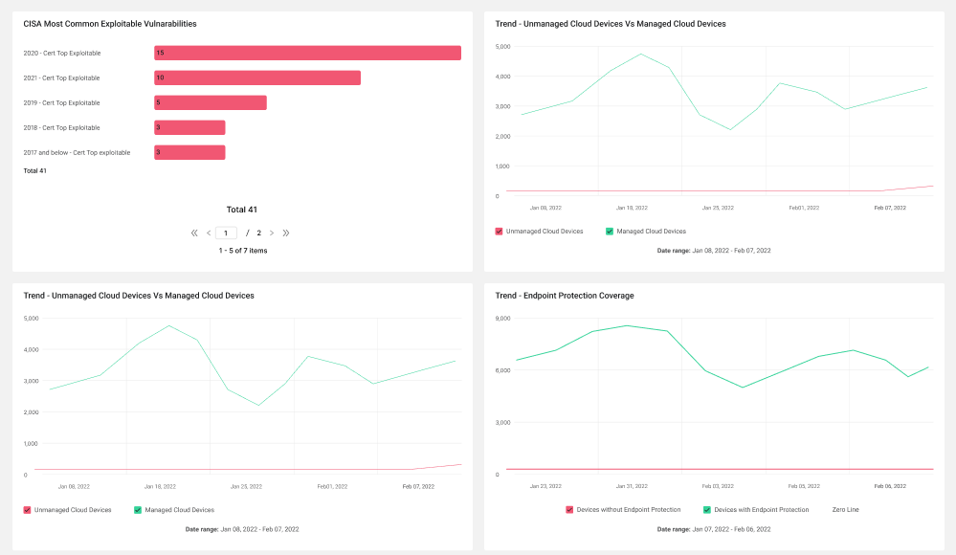Click the 2019 Cert Top Exploitable bar
The width and height of the screenshot is (956, 555).
pos(211,102)
